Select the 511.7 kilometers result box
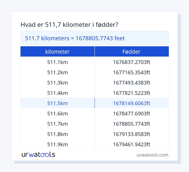Viewport: 189px width, 172px height. point(94,38)
